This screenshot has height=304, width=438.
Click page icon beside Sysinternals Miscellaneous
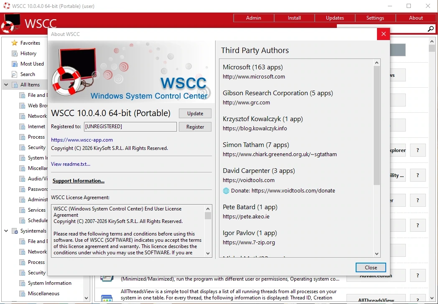(x=22, y=294)
